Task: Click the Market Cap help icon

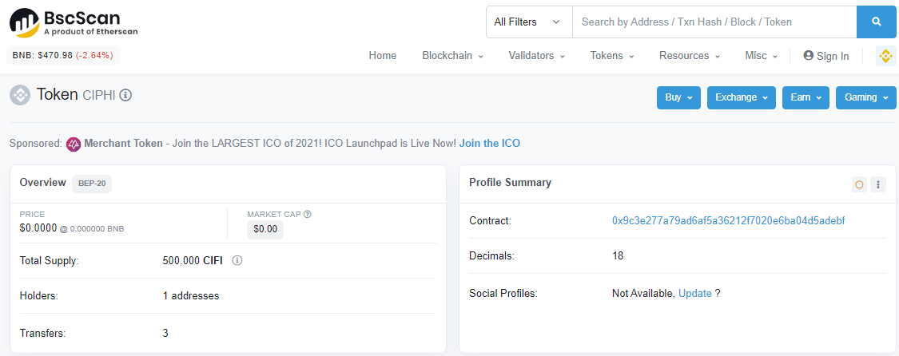Action: [x=307, y=214]
